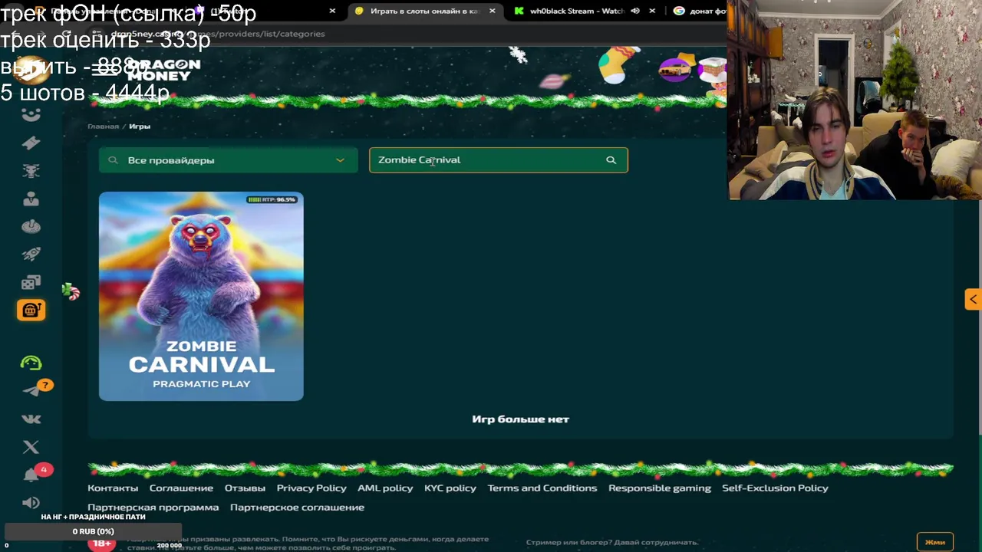Close the 'Играть в слоты онлайн' tab
Image resolution: width=982 pixels, height=552 pixels.
492,11
